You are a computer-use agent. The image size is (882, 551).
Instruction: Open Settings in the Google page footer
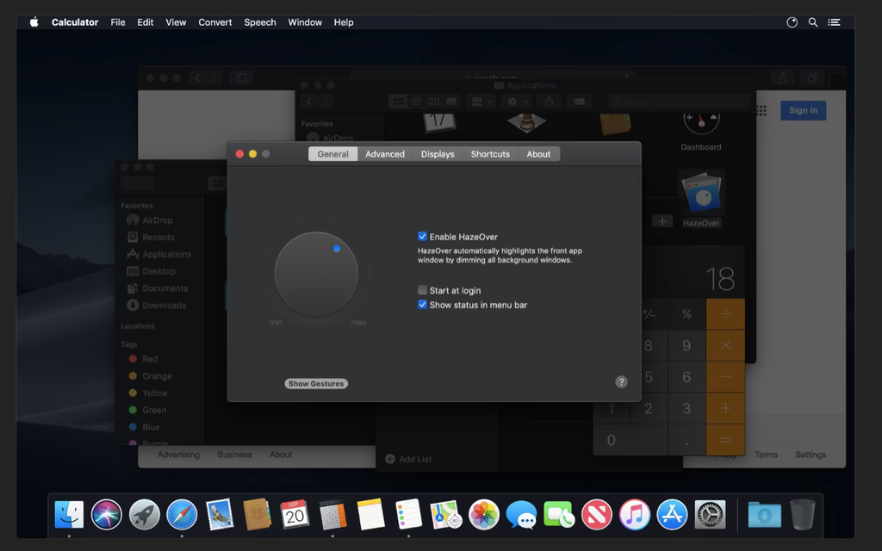(x=811, y=455)
